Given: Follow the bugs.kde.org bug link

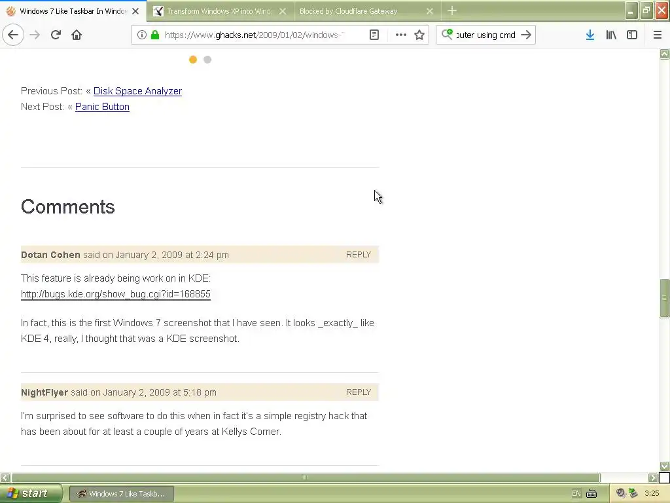Looking at the screenshot, I should tap(116, 294).
